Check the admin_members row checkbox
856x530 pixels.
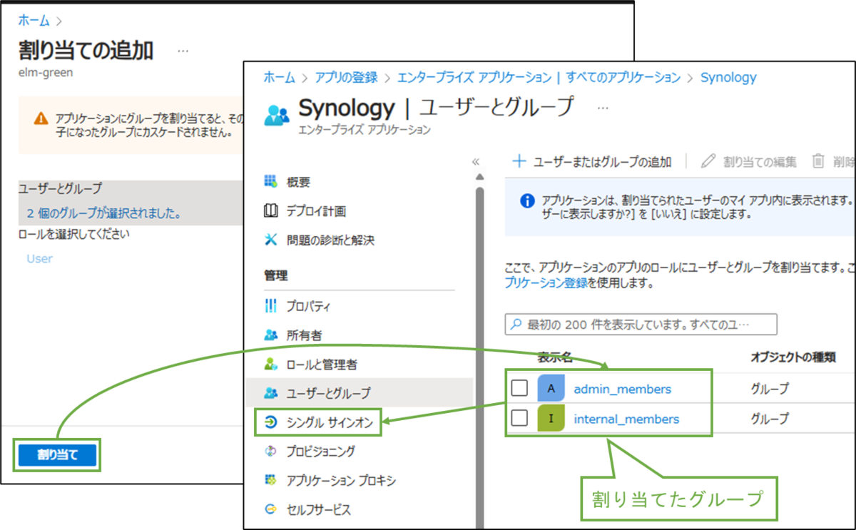tap(520, 389)
